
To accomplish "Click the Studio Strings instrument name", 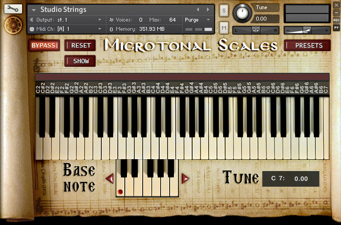I will tap(63, 10).
